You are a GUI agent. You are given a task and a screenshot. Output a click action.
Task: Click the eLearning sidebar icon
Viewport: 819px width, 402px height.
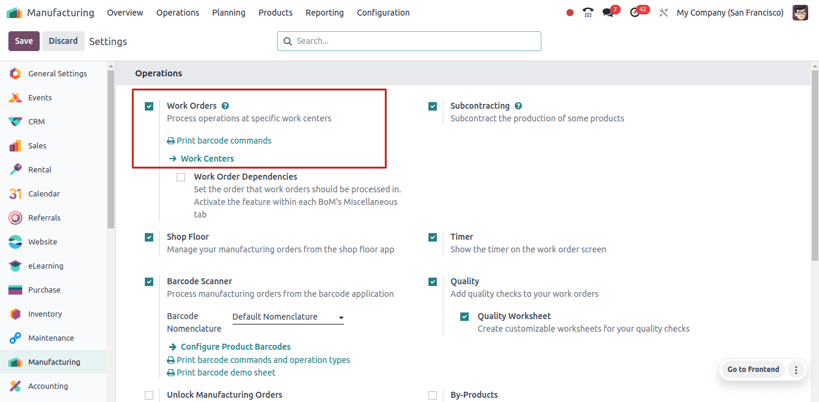[16, 266]
